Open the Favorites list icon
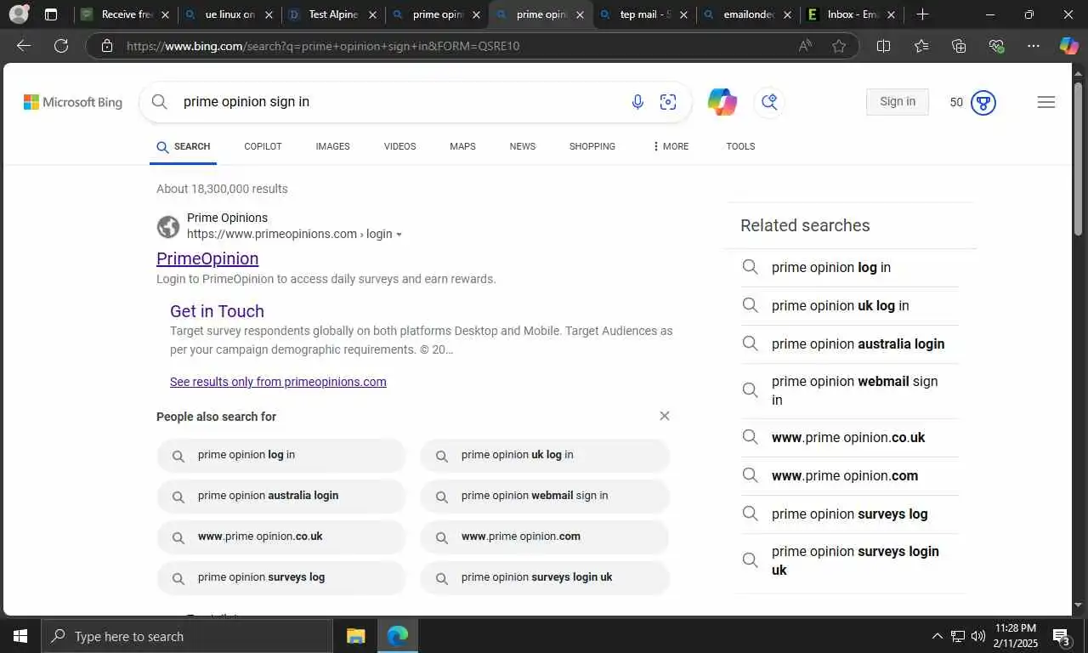 [921, 46]
